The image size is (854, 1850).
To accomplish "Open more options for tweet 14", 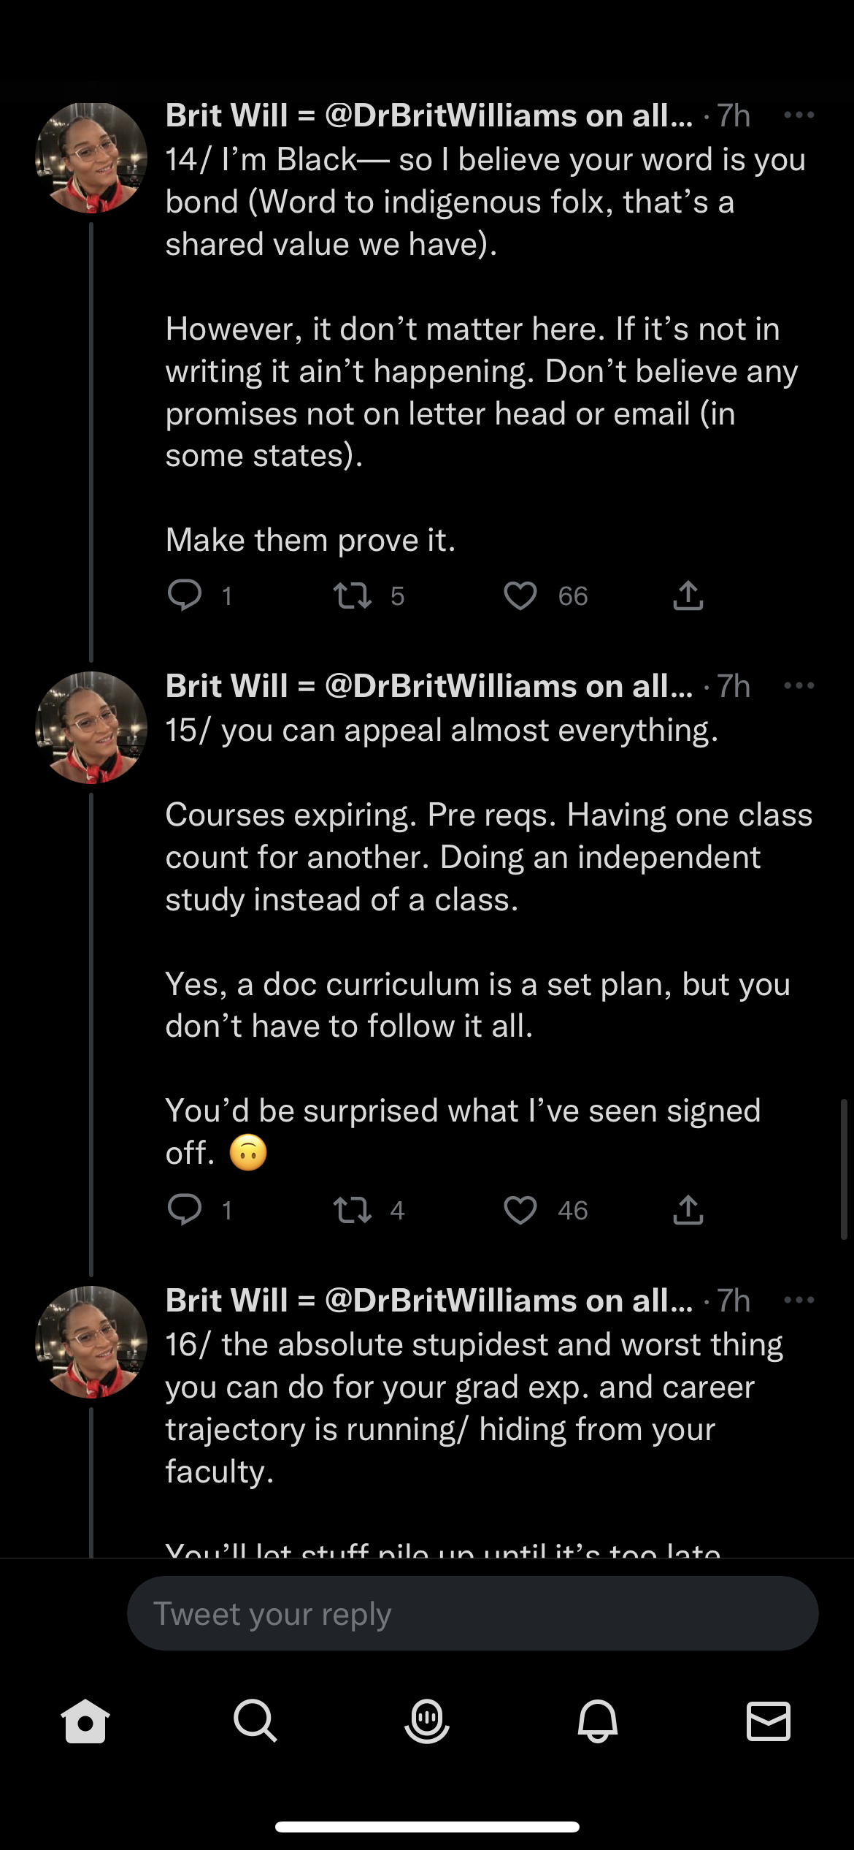I will pos(799,115).
